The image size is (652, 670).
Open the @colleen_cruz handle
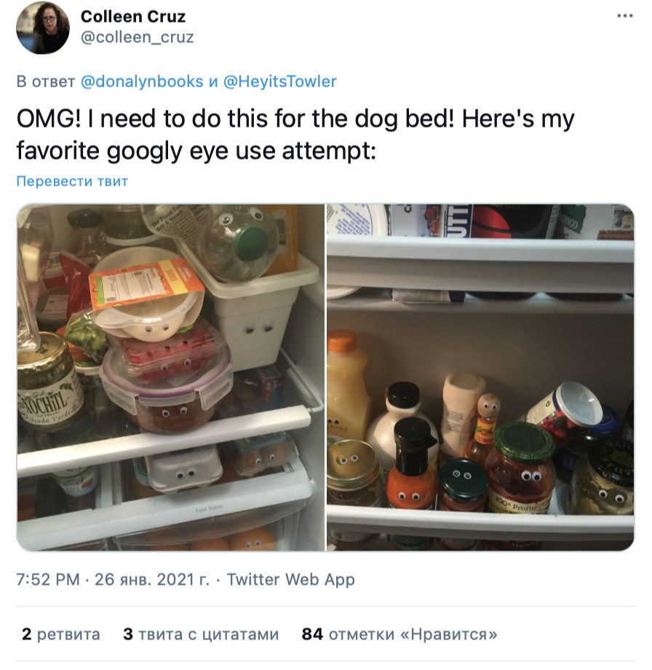click(137, 37)
